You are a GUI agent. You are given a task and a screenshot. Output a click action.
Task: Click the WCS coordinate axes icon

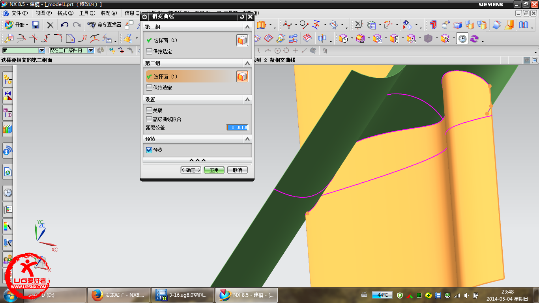[x=388, y=25]
